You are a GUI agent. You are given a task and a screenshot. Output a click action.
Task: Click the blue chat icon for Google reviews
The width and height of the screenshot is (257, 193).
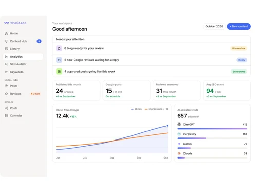click(59, 60)
